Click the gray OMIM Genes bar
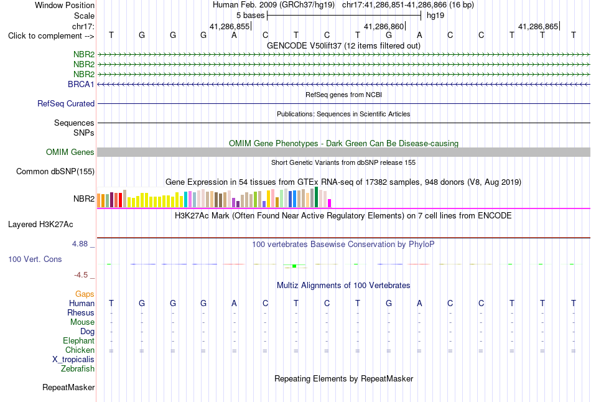 click(343, 152)
